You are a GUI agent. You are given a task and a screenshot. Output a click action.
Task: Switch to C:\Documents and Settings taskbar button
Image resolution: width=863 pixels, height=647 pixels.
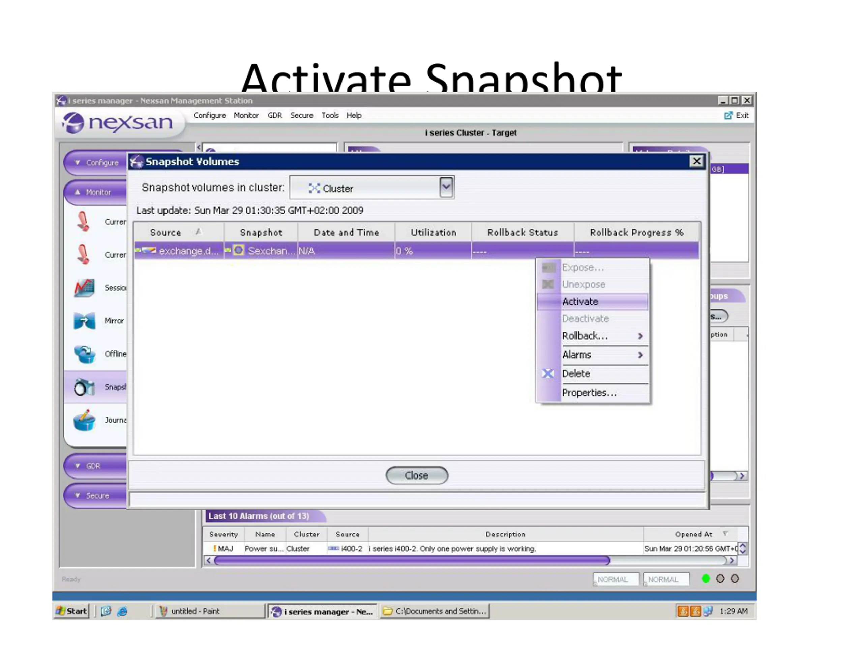tap(435, 611)
